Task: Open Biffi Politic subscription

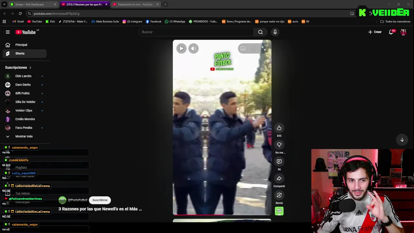Action: click(x=25, y=93)
